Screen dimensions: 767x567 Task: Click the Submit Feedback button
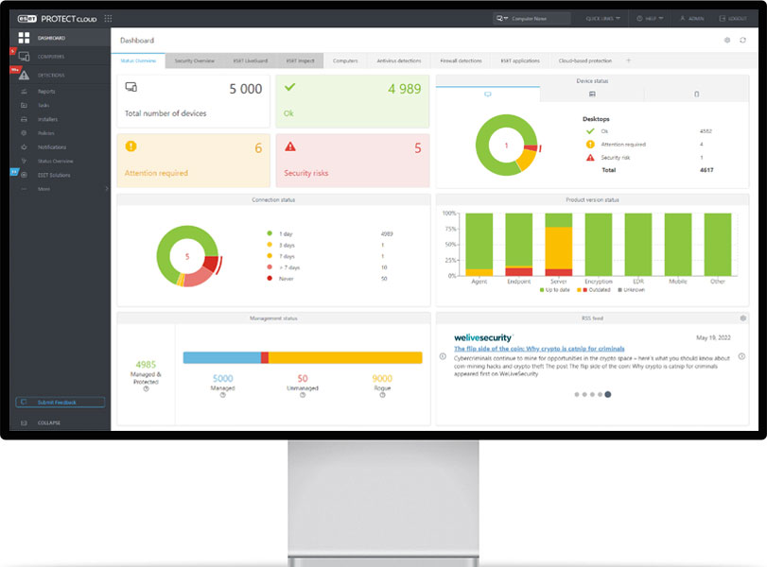[x=61, y=403]
